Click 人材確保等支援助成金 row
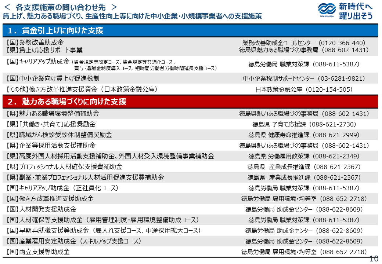 pos(190,220)
